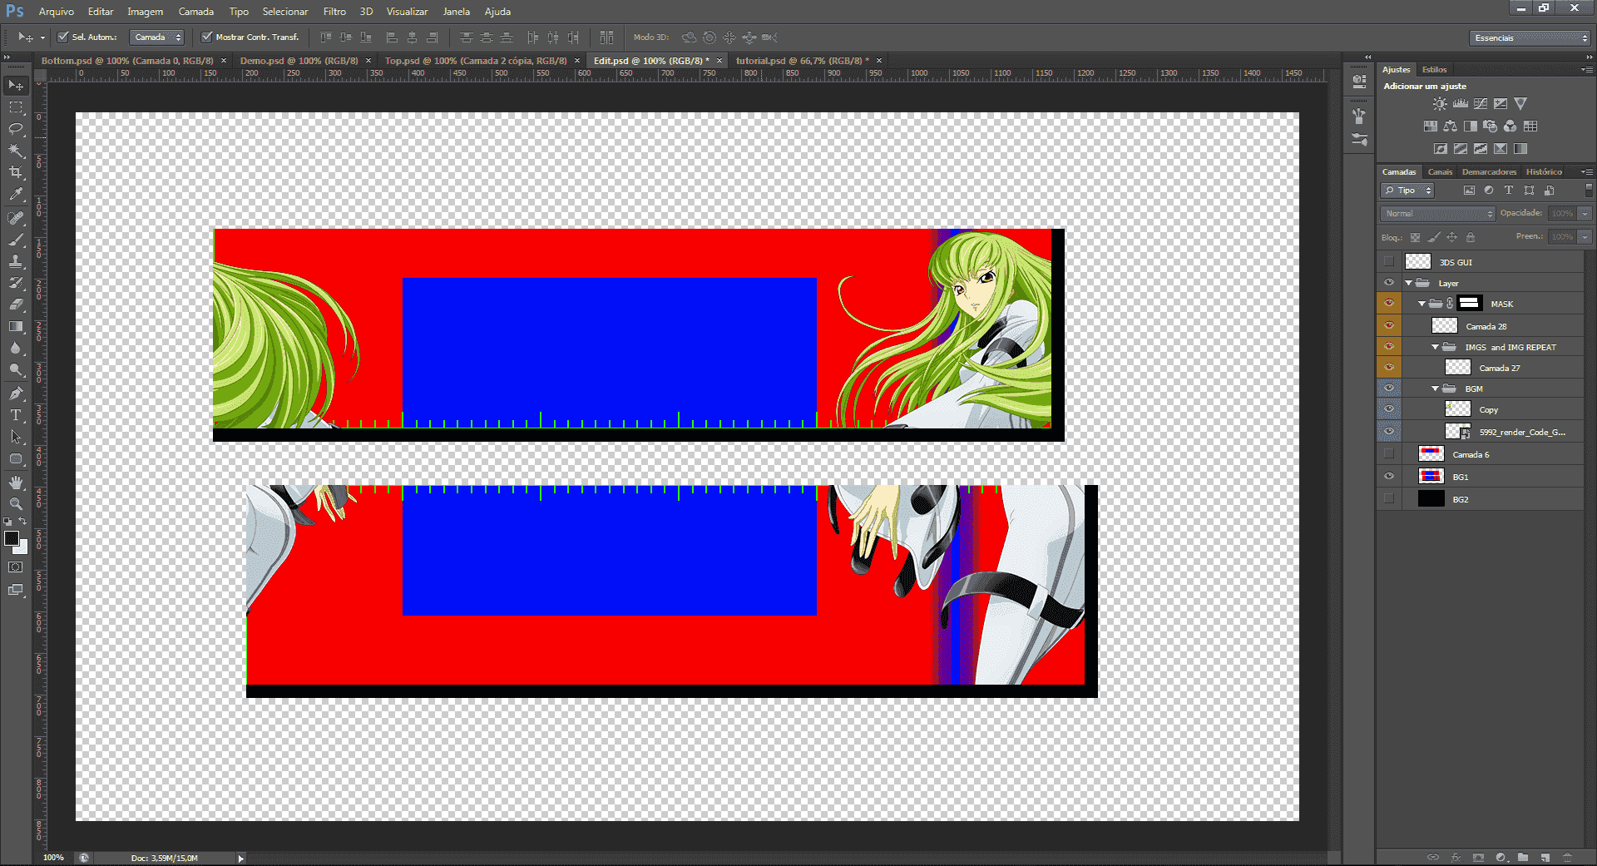Delete layer with the trash icon
This screenshot has width=1597, height=866.
pyautogui.click(x=1567, y=857)
